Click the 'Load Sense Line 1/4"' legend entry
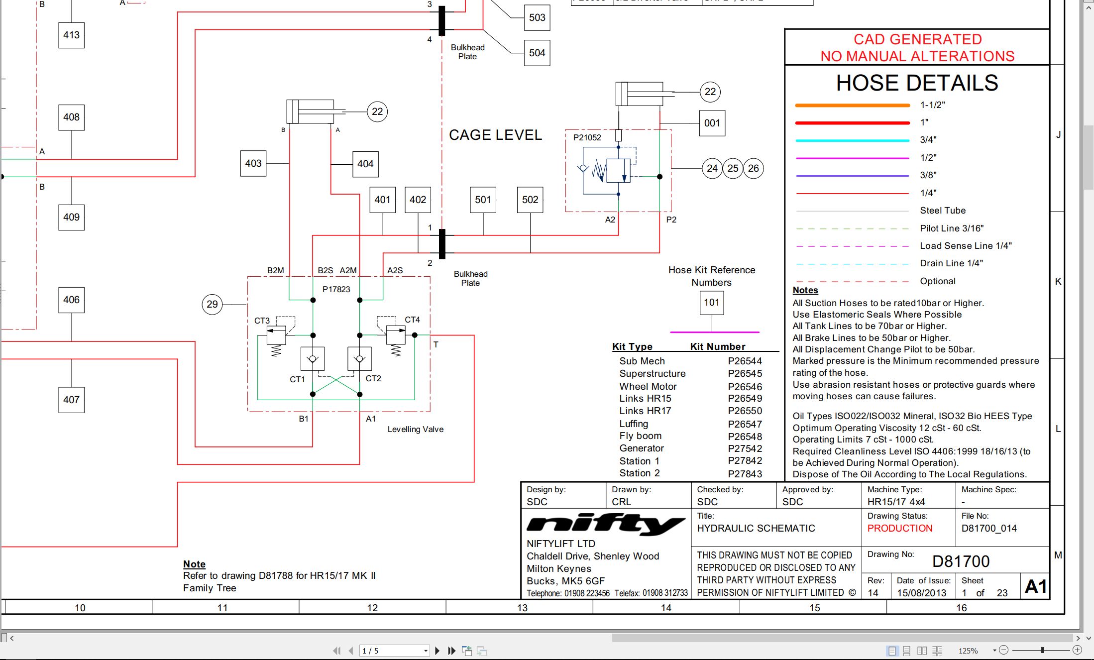Image resolution: width=1094 pixels, height=660 pixels. (966, 246)
